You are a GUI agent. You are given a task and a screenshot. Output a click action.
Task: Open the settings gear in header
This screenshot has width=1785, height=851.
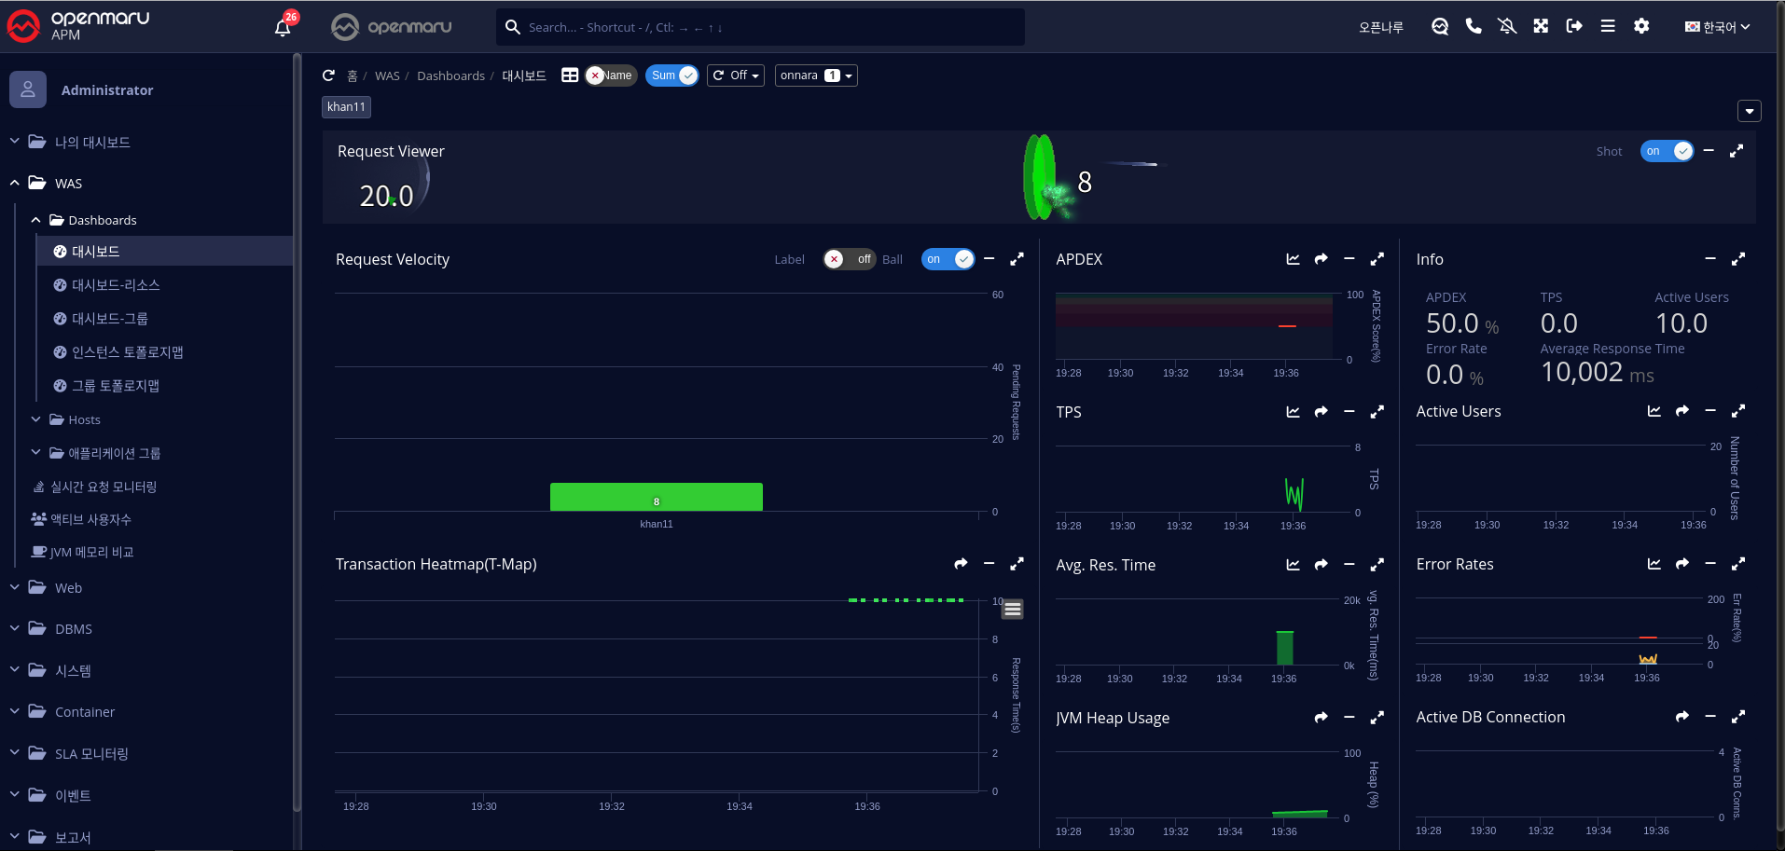point(1641,26)
